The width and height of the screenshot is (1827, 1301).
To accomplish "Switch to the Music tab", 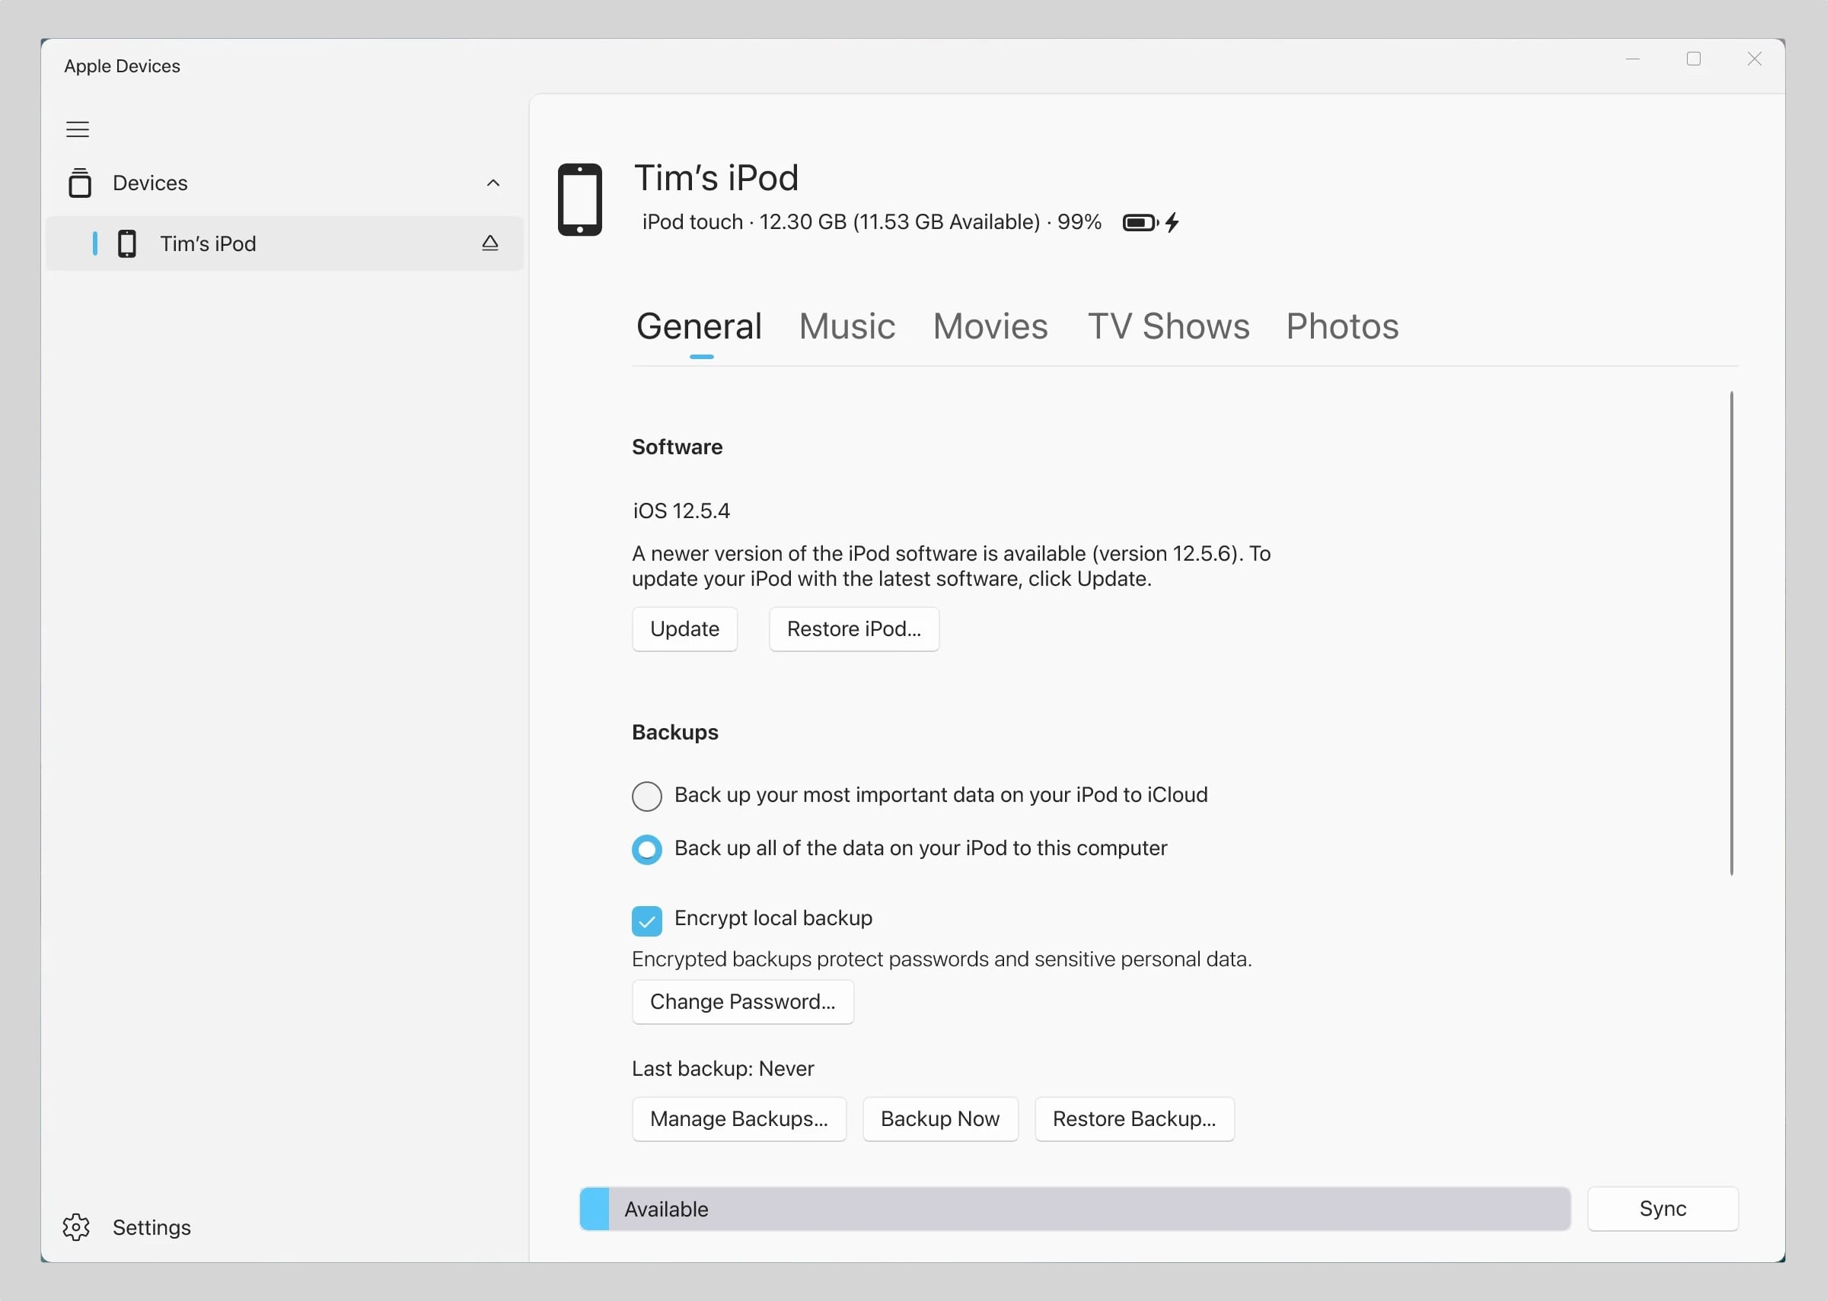I will tap(847, 327).
